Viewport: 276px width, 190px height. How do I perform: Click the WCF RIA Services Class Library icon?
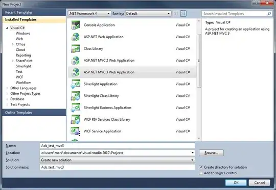76,119
